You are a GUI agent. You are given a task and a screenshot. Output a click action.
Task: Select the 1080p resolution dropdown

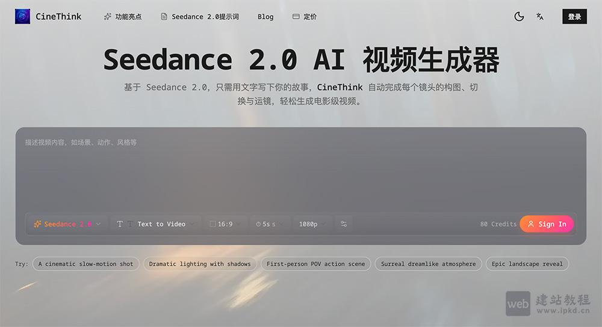coord(312,224)
